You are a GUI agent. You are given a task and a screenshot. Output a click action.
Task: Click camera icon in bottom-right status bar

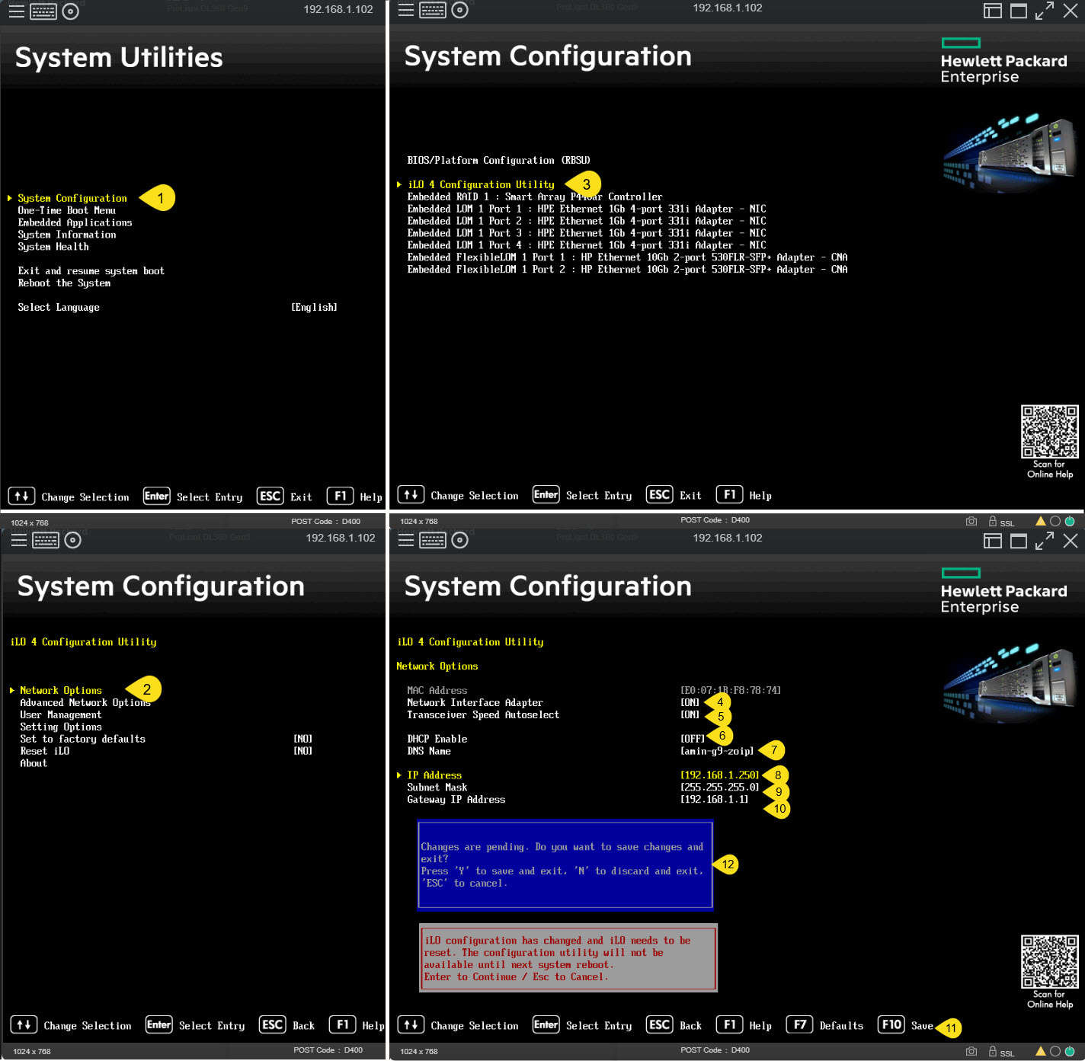click(971, 1052)
